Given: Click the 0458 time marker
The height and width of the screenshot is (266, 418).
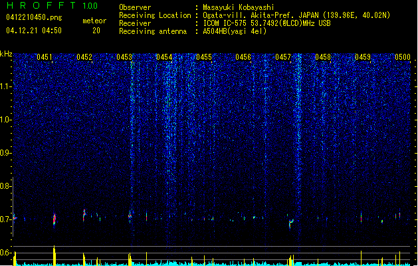Looking at the screenshot, I should (x=323, y=57).
